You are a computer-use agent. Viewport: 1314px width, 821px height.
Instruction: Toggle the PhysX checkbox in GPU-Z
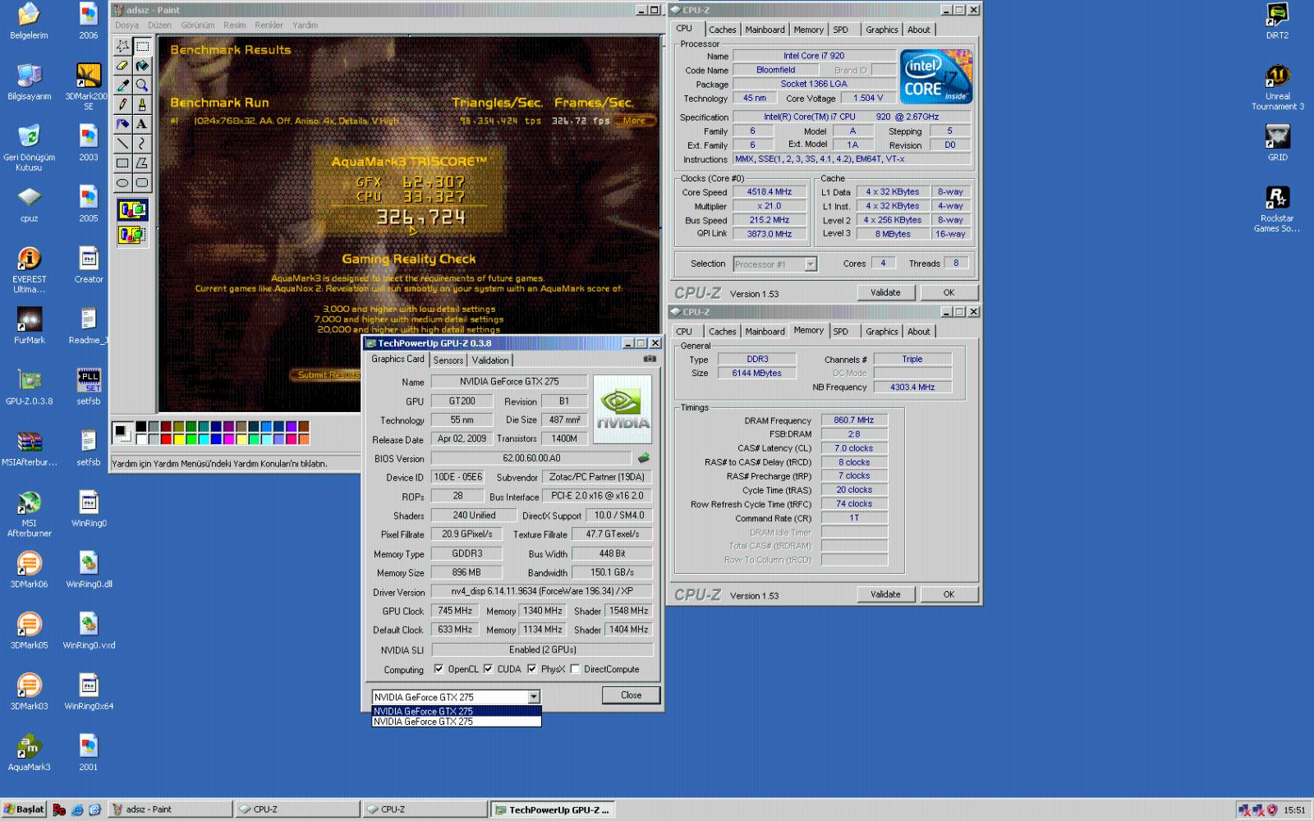pos(532,669)
